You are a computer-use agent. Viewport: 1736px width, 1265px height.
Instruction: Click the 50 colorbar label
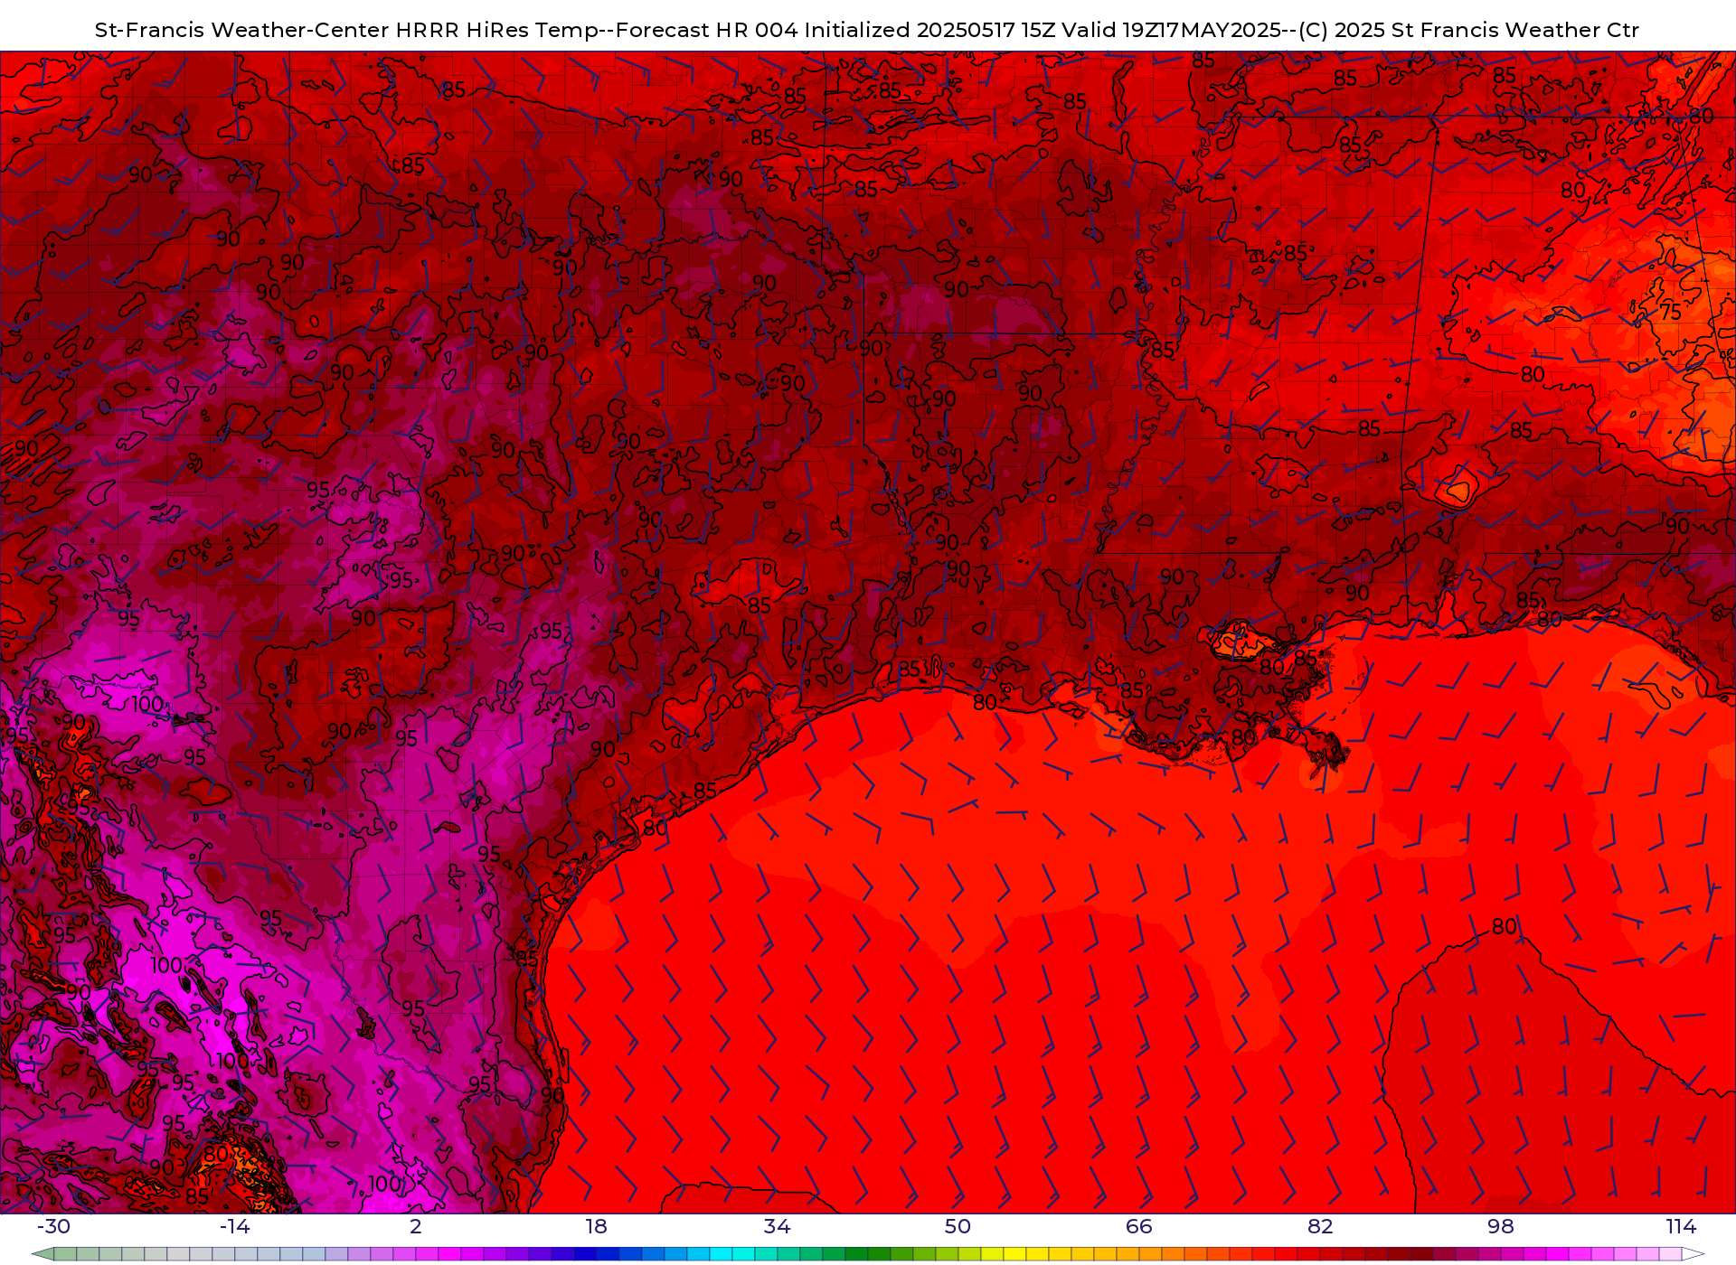(958, 1226)
